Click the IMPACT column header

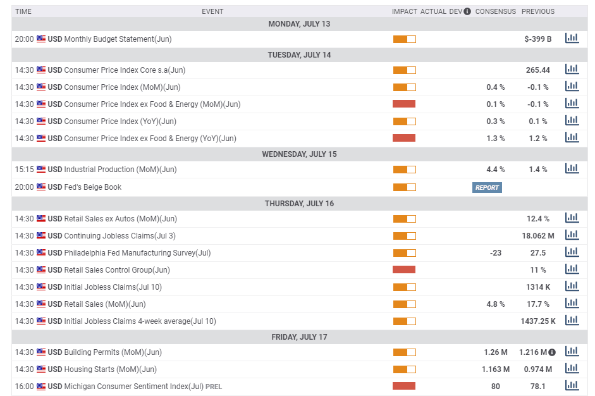[x=404, y=11]
